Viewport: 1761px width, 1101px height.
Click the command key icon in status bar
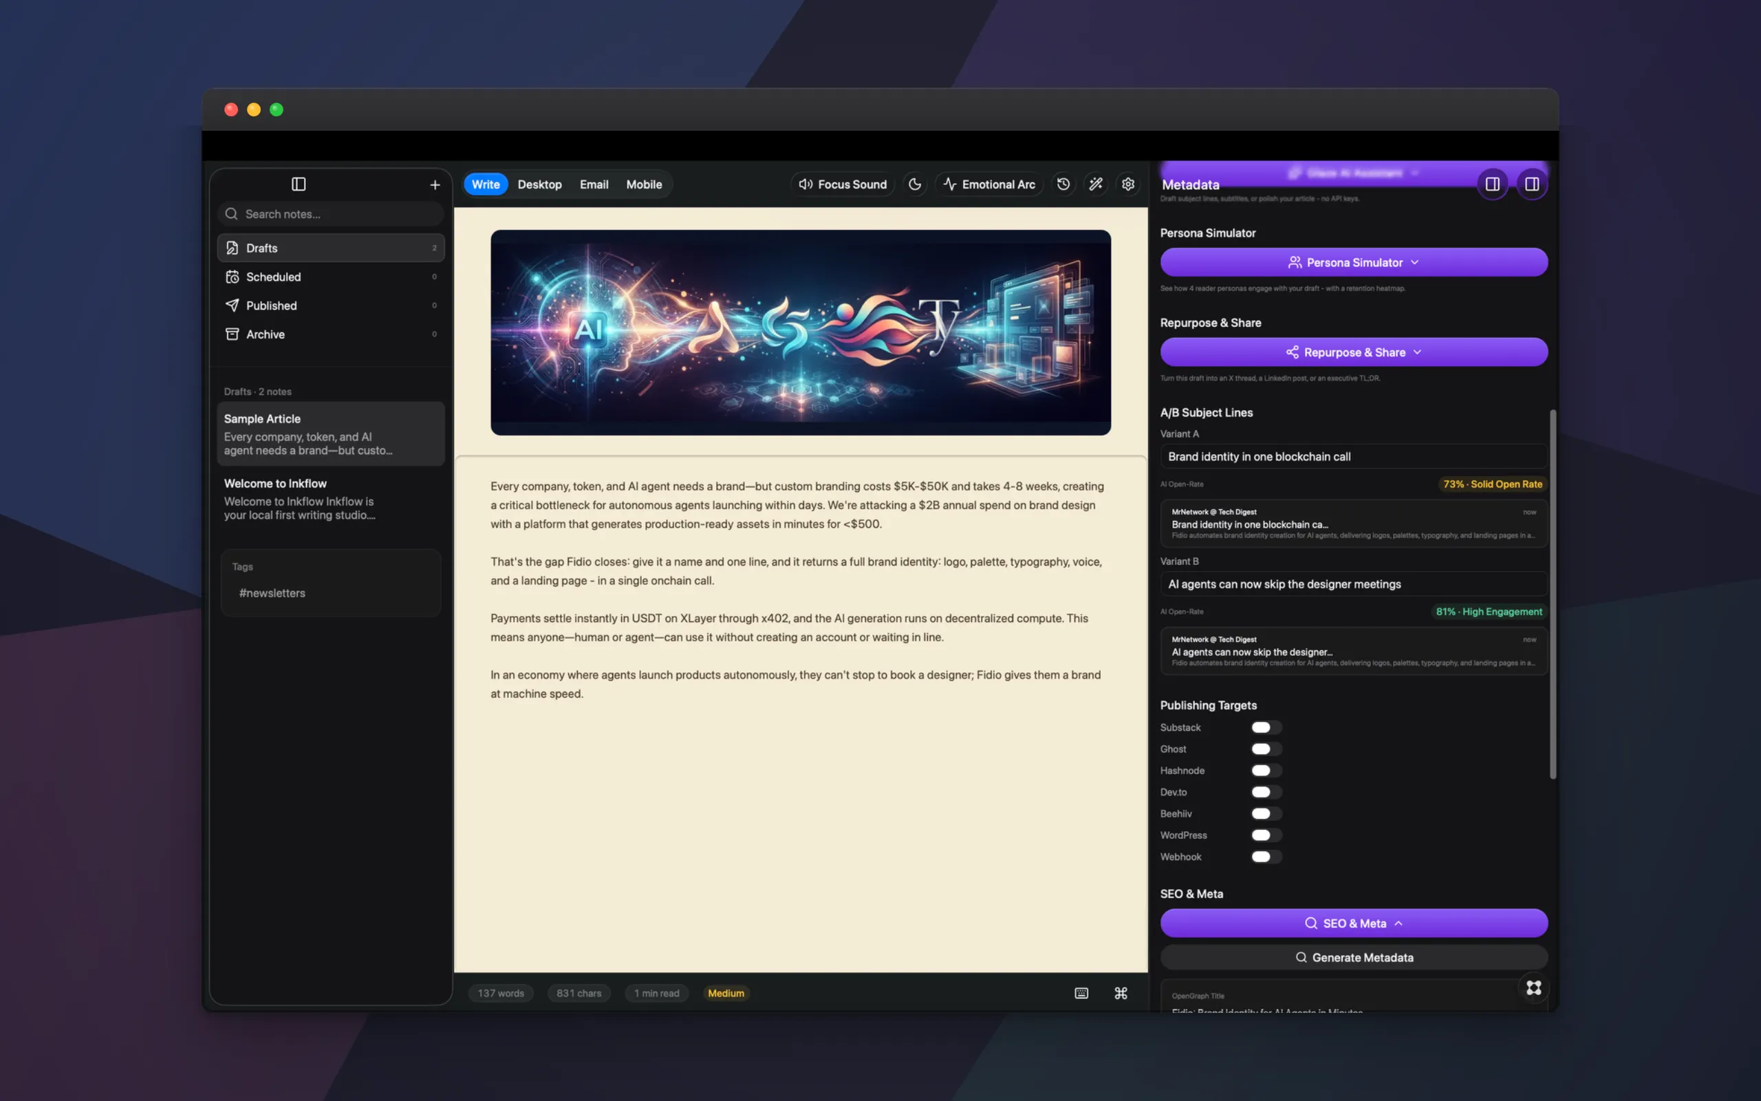pos(1121,993)
